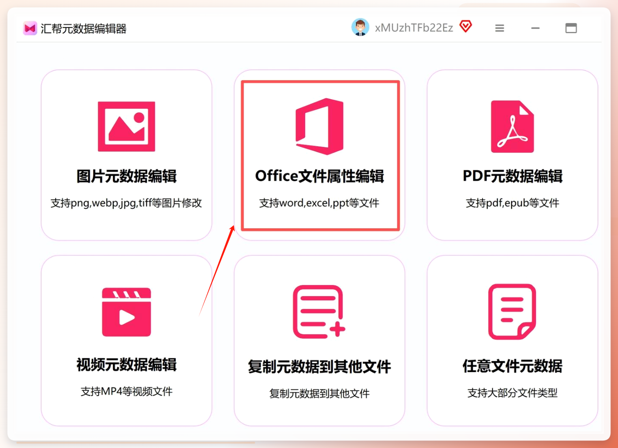Click the any-file document note icon
The width and height of the screenshot is (618, 448).
tap(512, 312)
